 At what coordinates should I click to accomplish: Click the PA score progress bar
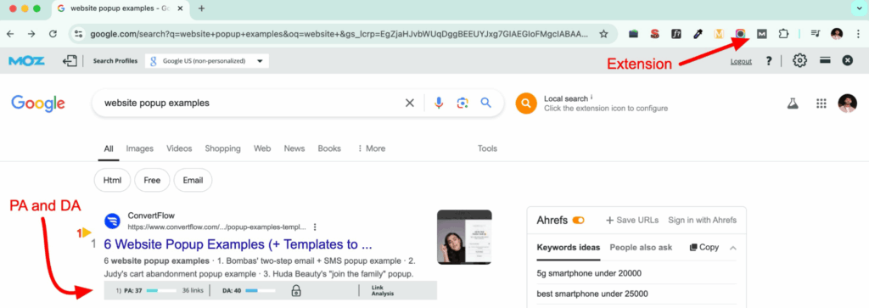coord(161,290)
